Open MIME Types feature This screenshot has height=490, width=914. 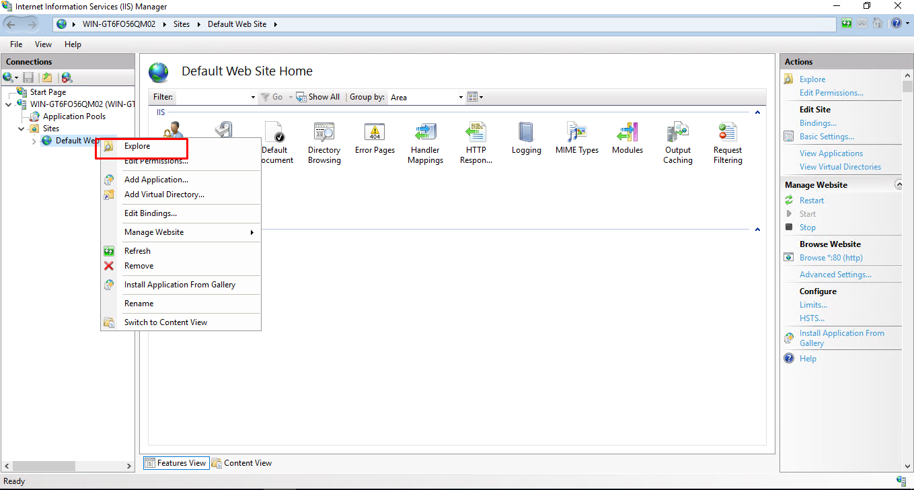(x=576, y=139)
